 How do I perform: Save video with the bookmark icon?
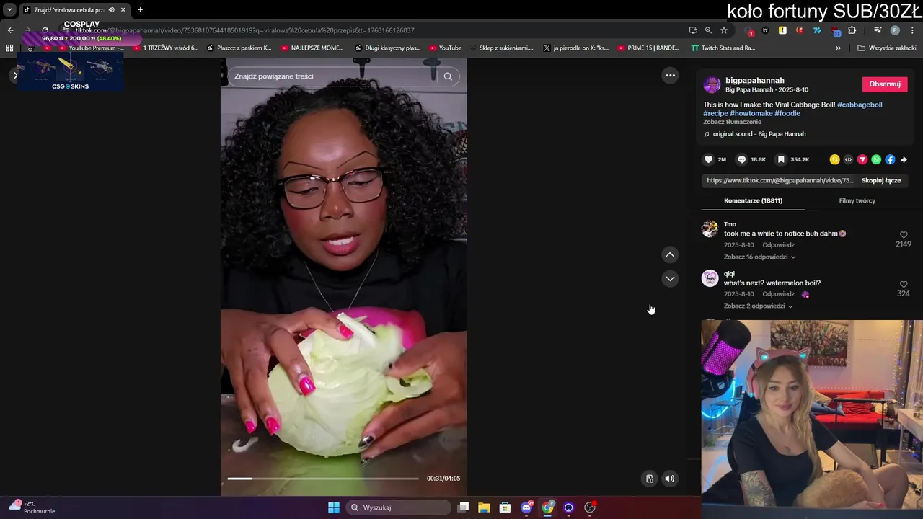[781, 159]
